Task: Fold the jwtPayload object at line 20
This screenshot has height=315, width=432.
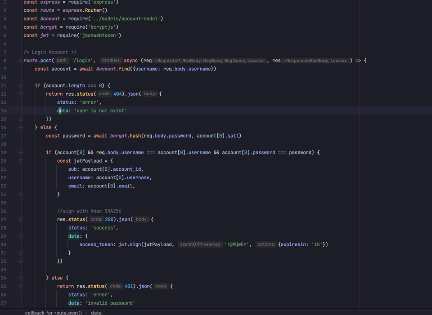Action: (21, 161)
